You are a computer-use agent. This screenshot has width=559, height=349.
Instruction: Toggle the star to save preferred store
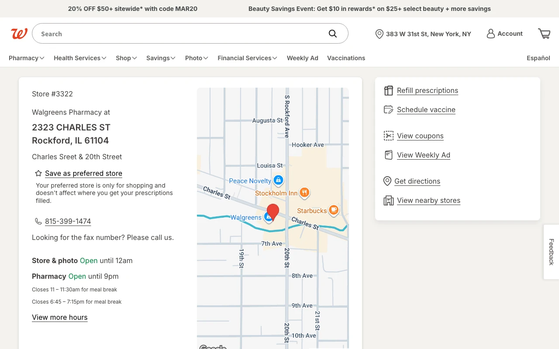pyautogui.click(x=38, y=173)
